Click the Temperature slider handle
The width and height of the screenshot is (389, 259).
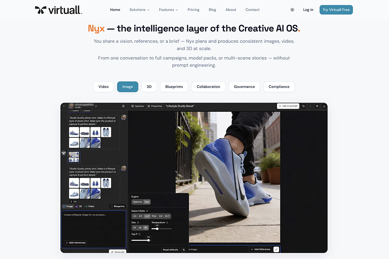click(157, 229)
